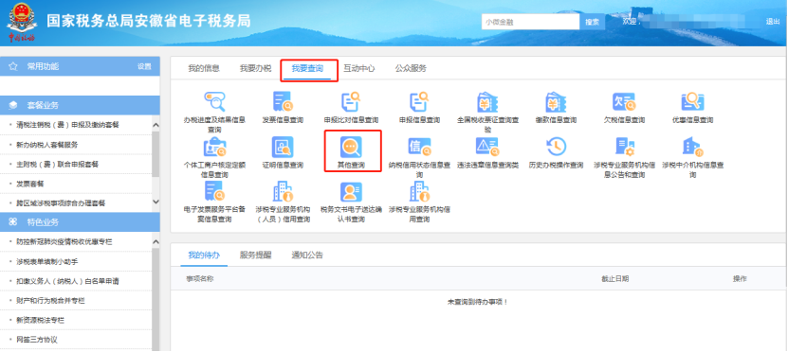788x352 pixels.
Task: Open 发票信息查询 icon
Action: [x=283, y=102]
